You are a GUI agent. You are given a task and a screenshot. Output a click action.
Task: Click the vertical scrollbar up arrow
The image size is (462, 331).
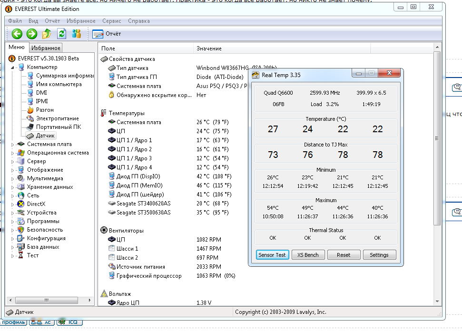(437, 47)
